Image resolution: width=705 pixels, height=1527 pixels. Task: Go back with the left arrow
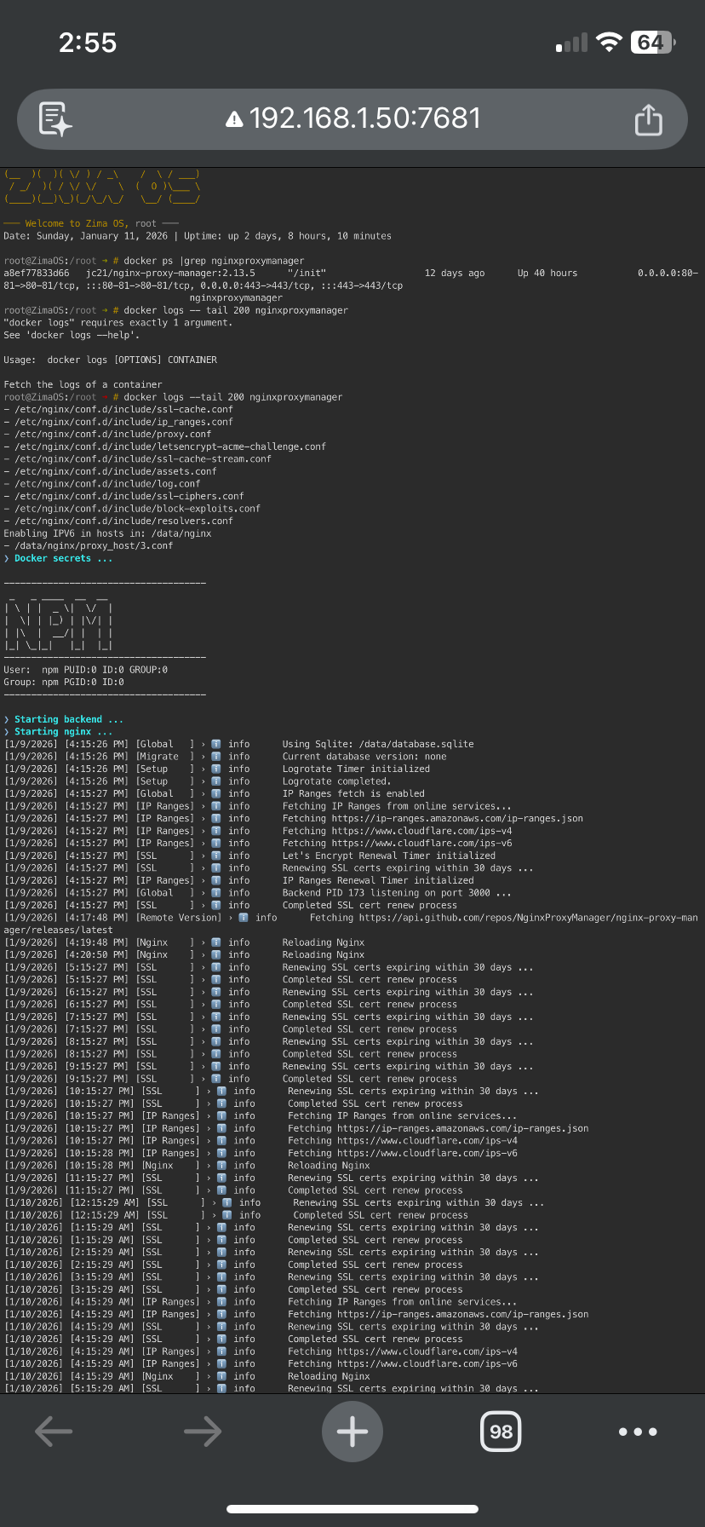pyautogui.click(x=54, y=1432)
